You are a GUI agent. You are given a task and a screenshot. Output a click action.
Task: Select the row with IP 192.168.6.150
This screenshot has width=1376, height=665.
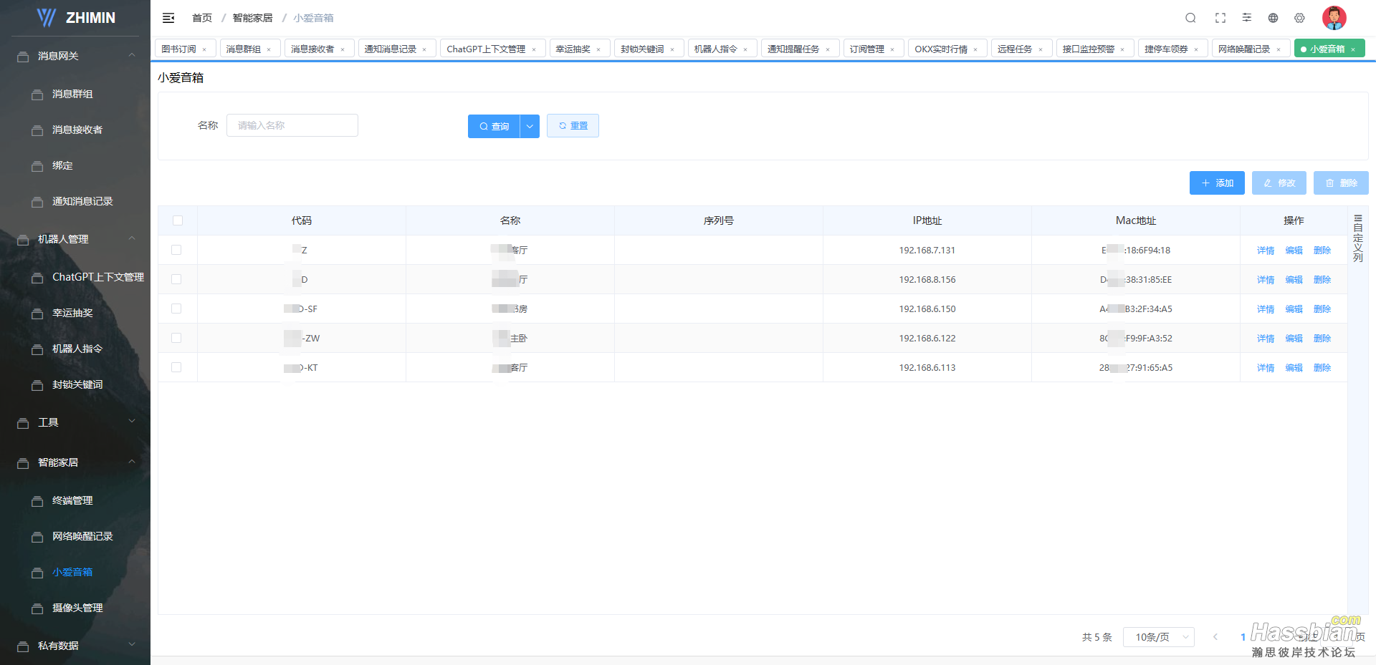pyautogui.click(x=176, y=309)
